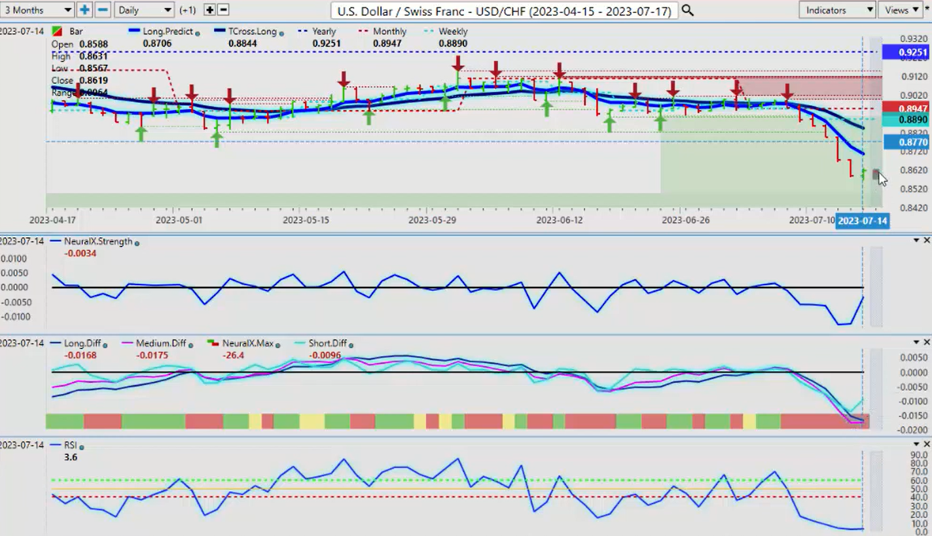Click the Open price value 0.8588
Screen dimensions: 932x536
pyautogui.click(x=94, y=44)
